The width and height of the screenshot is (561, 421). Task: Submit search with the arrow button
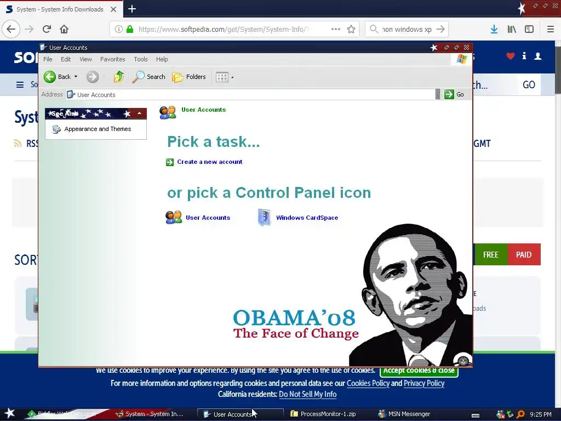[441, 29]
